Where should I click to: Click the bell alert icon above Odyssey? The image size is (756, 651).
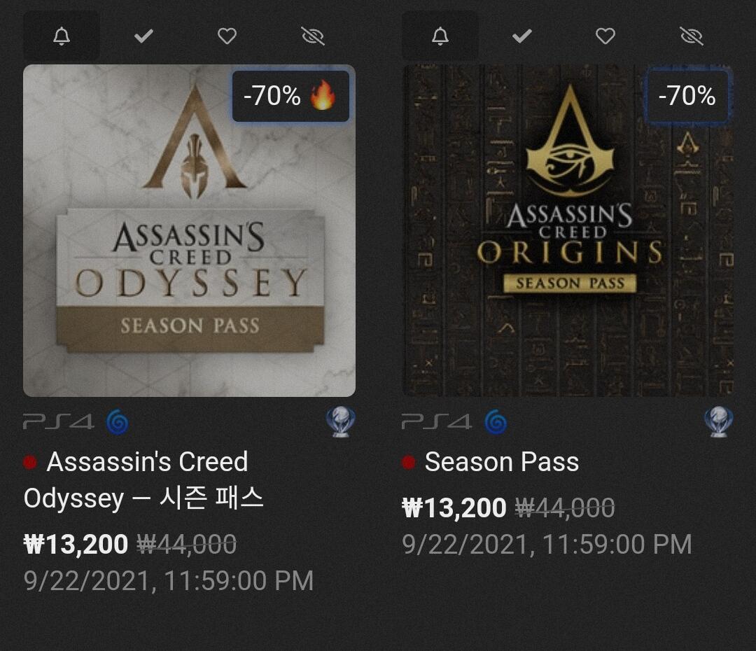61,36
